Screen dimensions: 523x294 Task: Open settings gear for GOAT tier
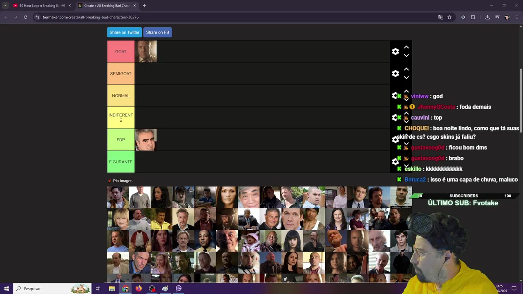coord(395,51)
